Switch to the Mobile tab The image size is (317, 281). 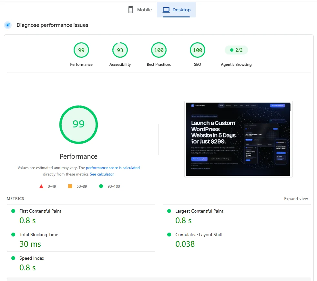pyautogui.click(x=140, y=10)
